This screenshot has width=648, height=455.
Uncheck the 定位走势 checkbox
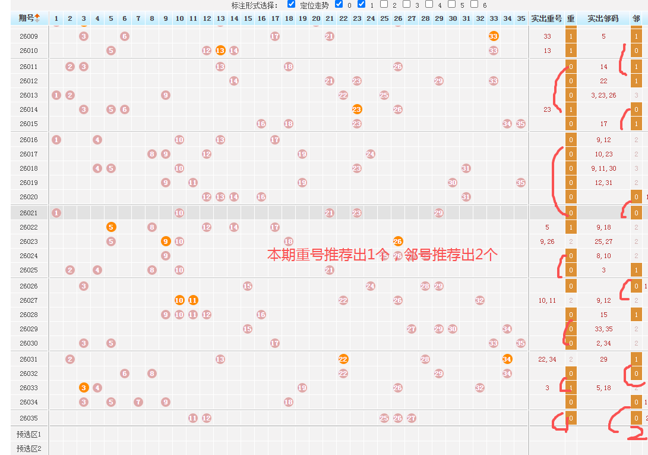point(291,4)
